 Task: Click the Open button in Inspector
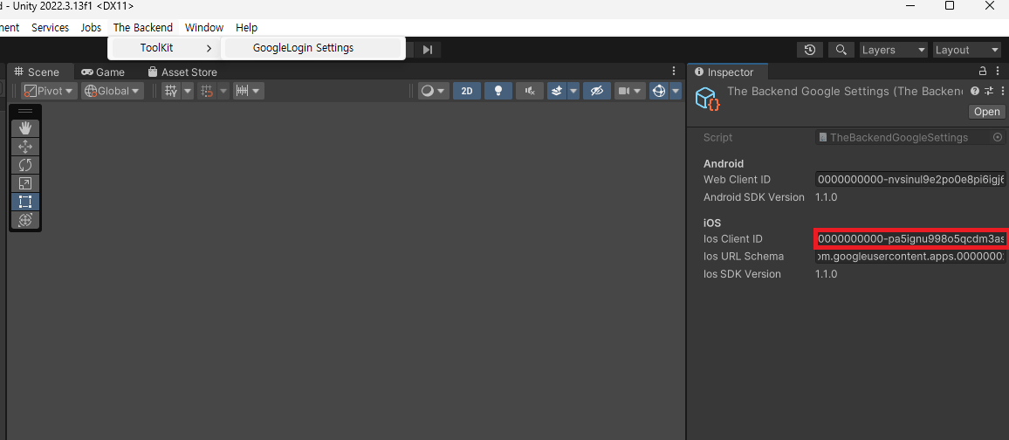point(986,111)
